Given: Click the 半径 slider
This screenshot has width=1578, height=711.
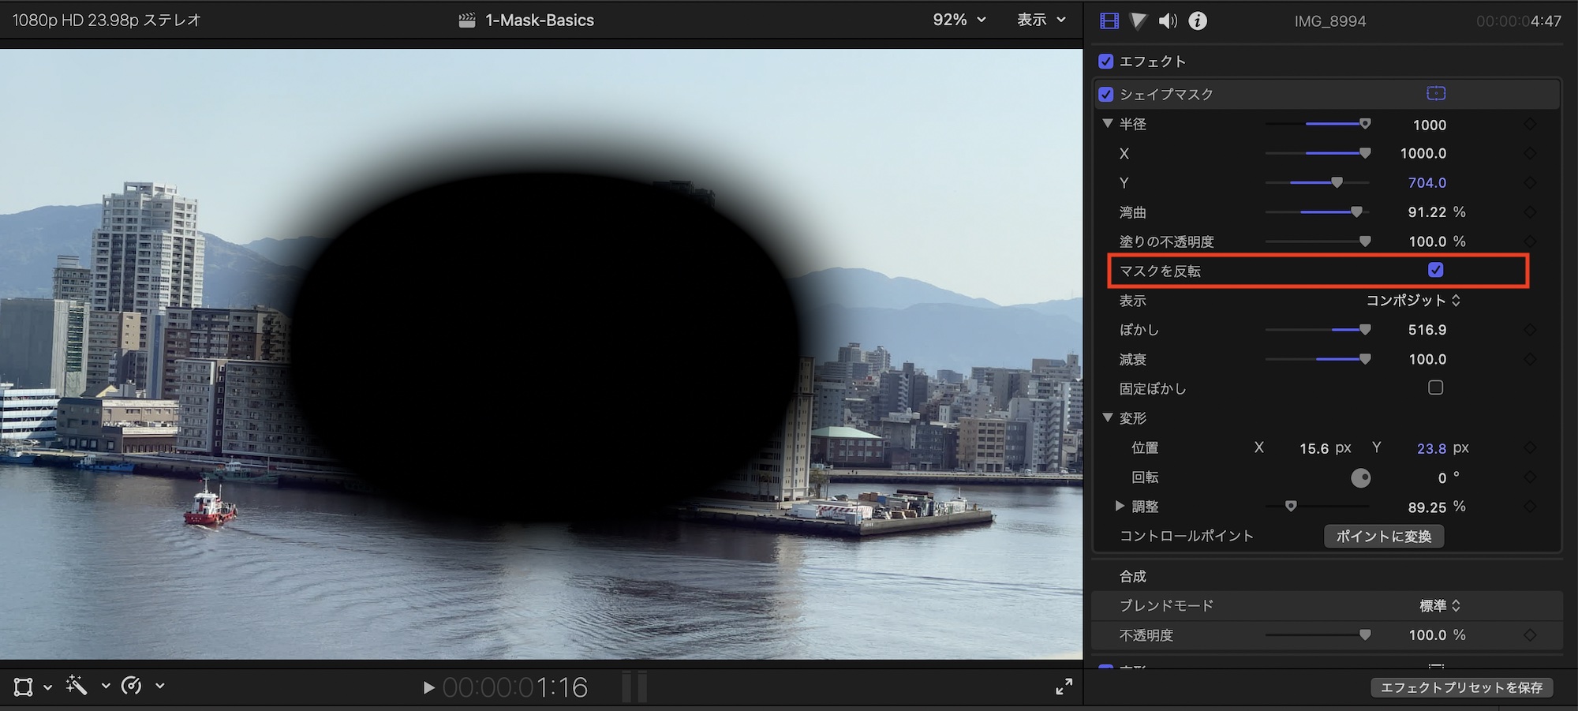Looking at the screenshot, I should (1318, 124).
